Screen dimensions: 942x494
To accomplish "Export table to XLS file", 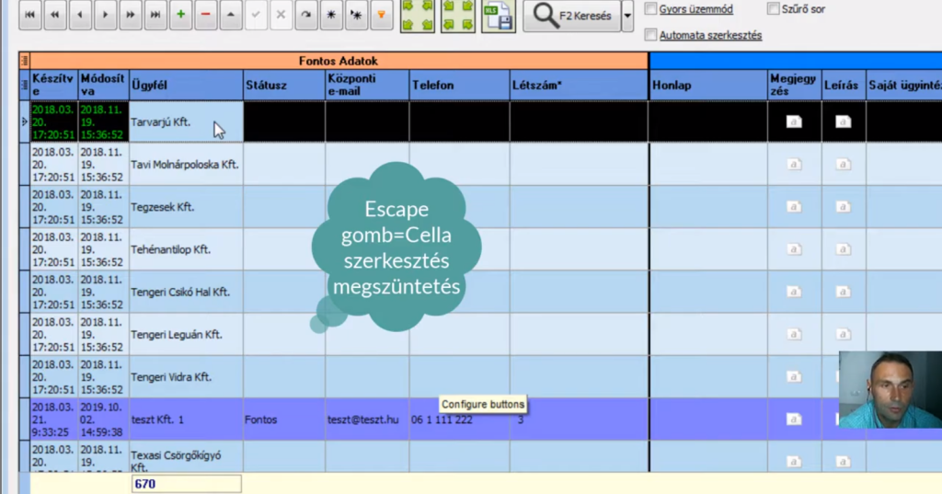I will (x=498, y=16).
